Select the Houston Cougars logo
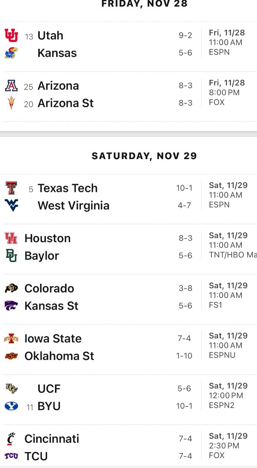 pos(11,238)
